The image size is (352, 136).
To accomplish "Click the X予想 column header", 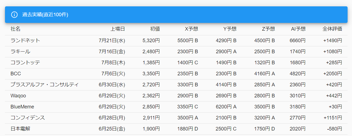I will (x=191, y=29).
